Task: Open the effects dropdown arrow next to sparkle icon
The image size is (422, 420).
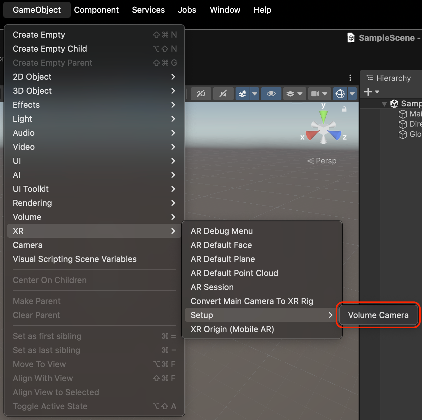Action: coord(255,94)
